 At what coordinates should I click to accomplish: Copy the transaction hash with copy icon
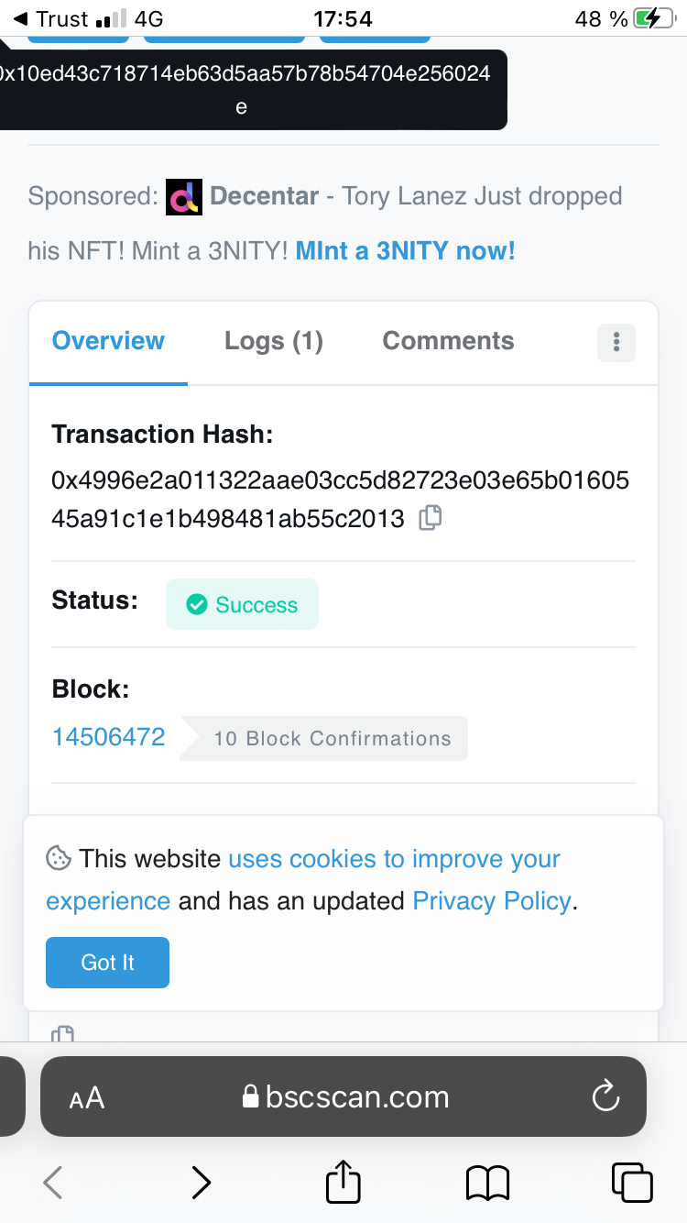pos(430,518)
